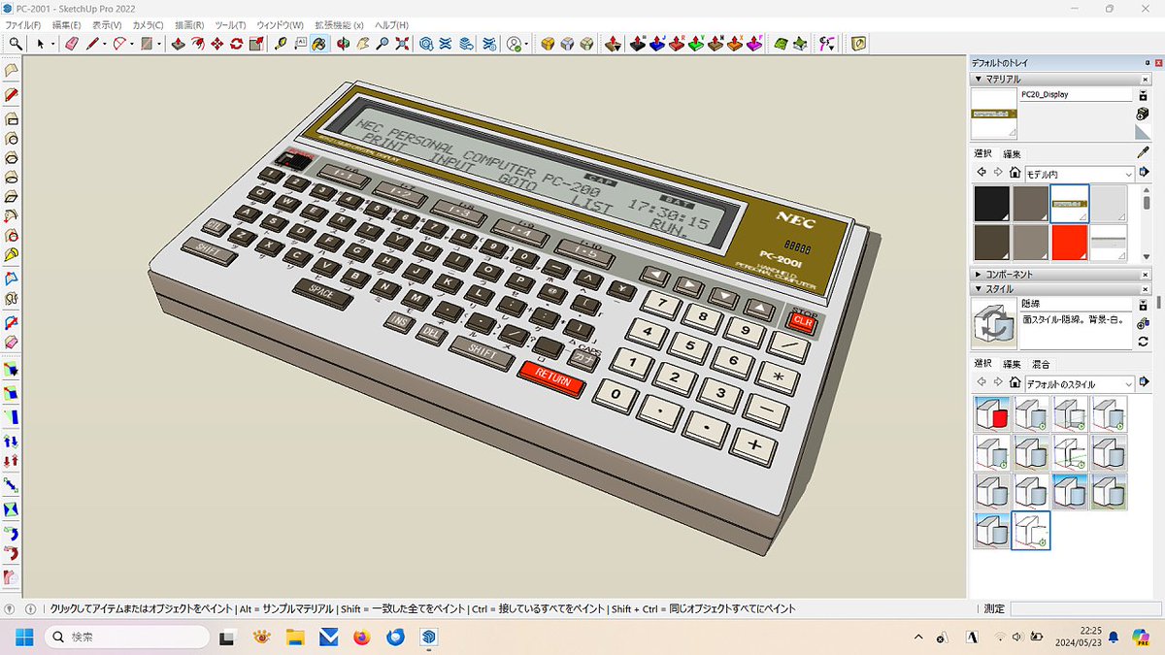Image resolution: width=1165 pixels, height=655 pixels.
Task: Click the update style refresh icon
Action: [x=1143, y=342]
